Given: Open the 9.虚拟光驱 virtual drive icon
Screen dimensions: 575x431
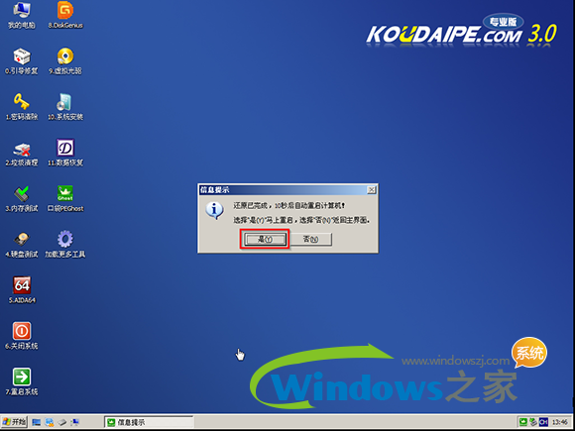Looking at the screenshot, I should (65, 61).
